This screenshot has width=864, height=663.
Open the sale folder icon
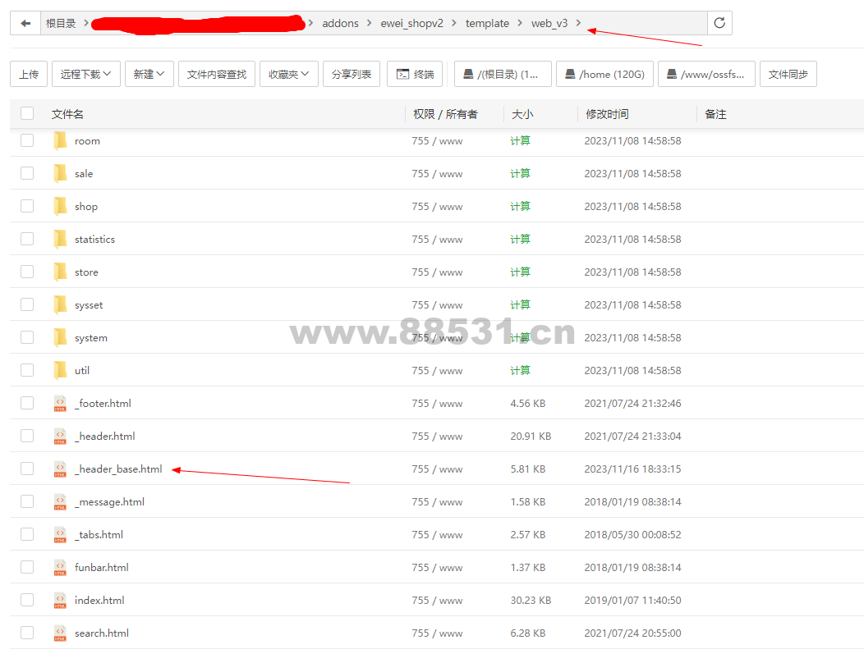pos(60,173)
